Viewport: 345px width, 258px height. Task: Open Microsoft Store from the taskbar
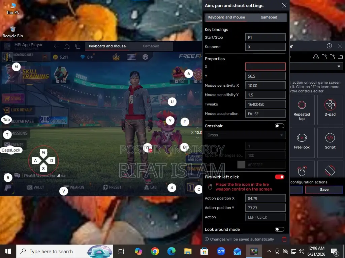pos(205,251)
